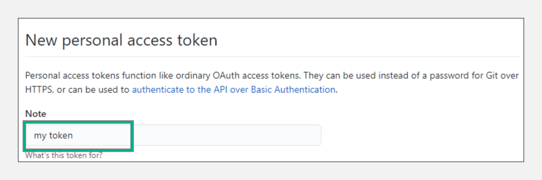Image resolution: width=542 pixels, height=180 pixels.
Task: Click the green highlight border around Note field
Action: pyautogui.click(x=133, y=135)
